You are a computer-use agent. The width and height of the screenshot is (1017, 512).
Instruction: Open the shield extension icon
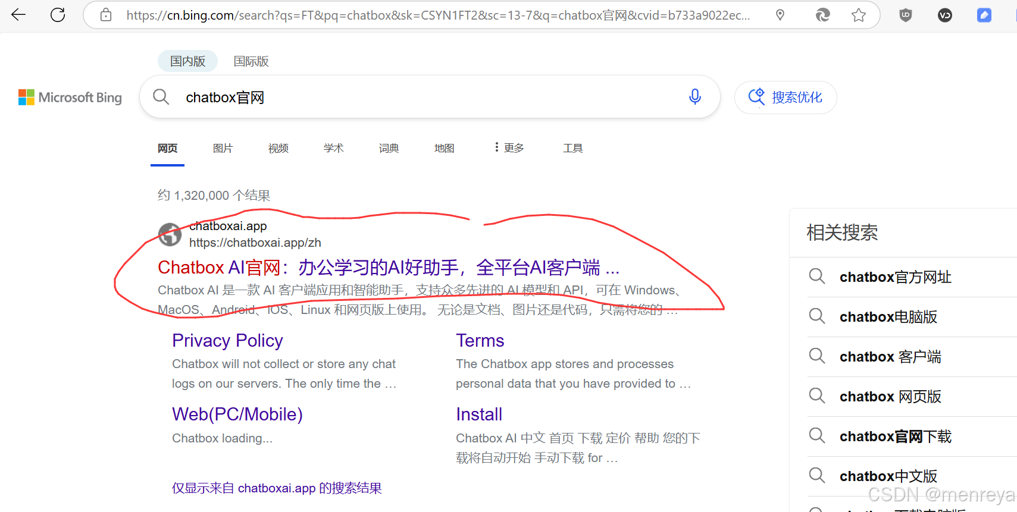pyautogui.click(x=906, y=15)
